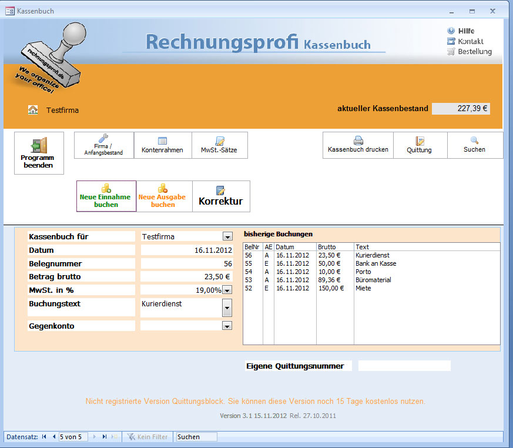Click the Datum field 16.11.2012

click(x=186, y=250)
